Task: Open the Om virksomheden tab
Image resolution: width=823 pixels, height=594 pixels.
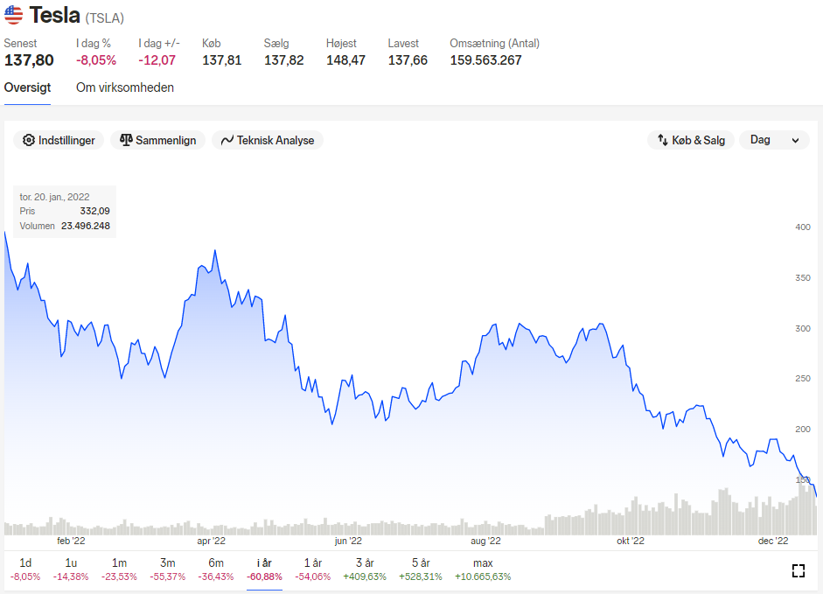Action: 125,87
